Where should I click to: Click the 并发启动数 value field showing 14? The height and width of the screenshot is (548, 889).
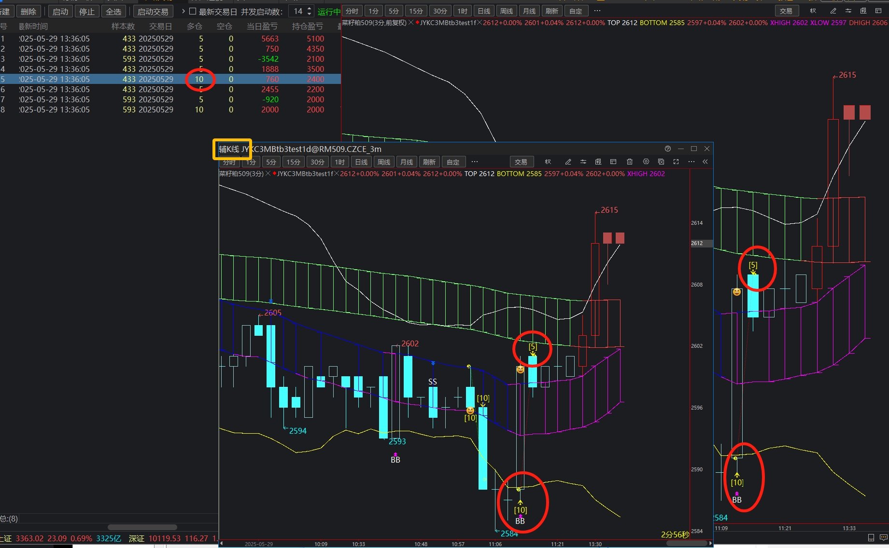tap(298, 11)
